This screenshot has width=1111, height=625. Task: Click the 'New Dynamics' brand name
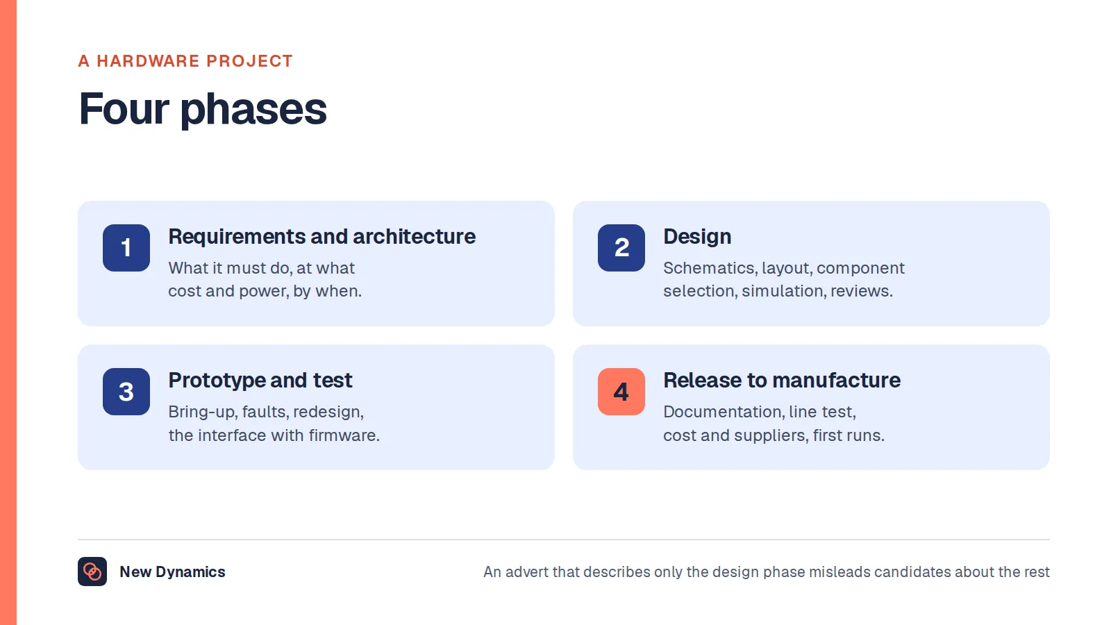click(172, 572)
